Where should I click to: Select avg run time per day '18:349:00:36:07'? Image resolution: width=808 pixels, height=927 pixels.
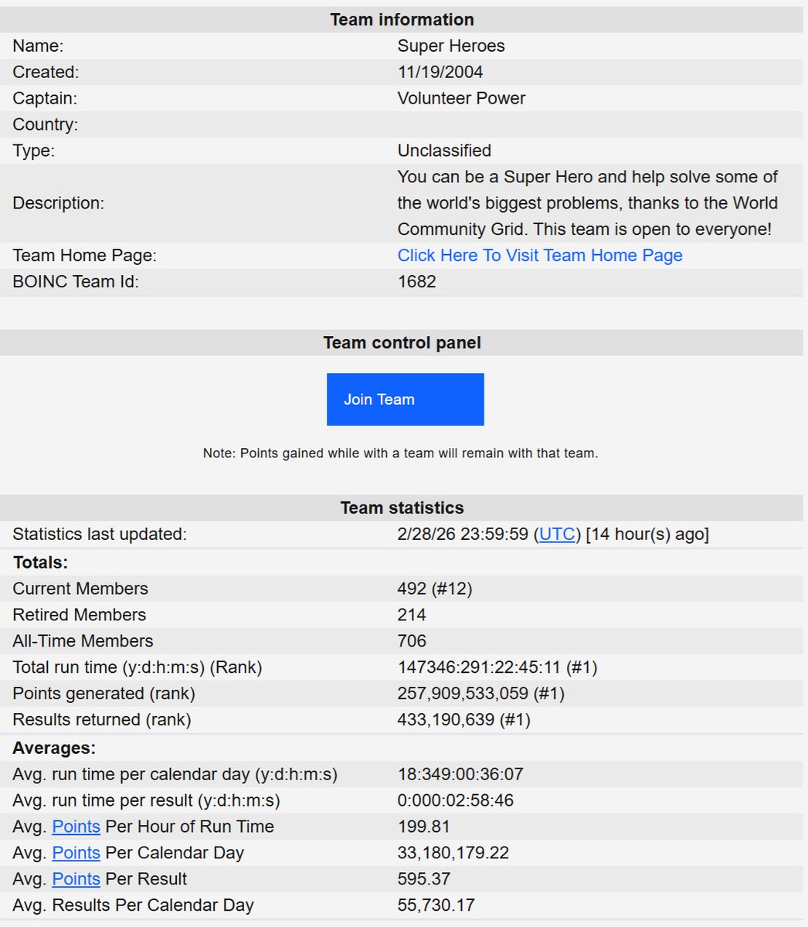pos(460,774)
